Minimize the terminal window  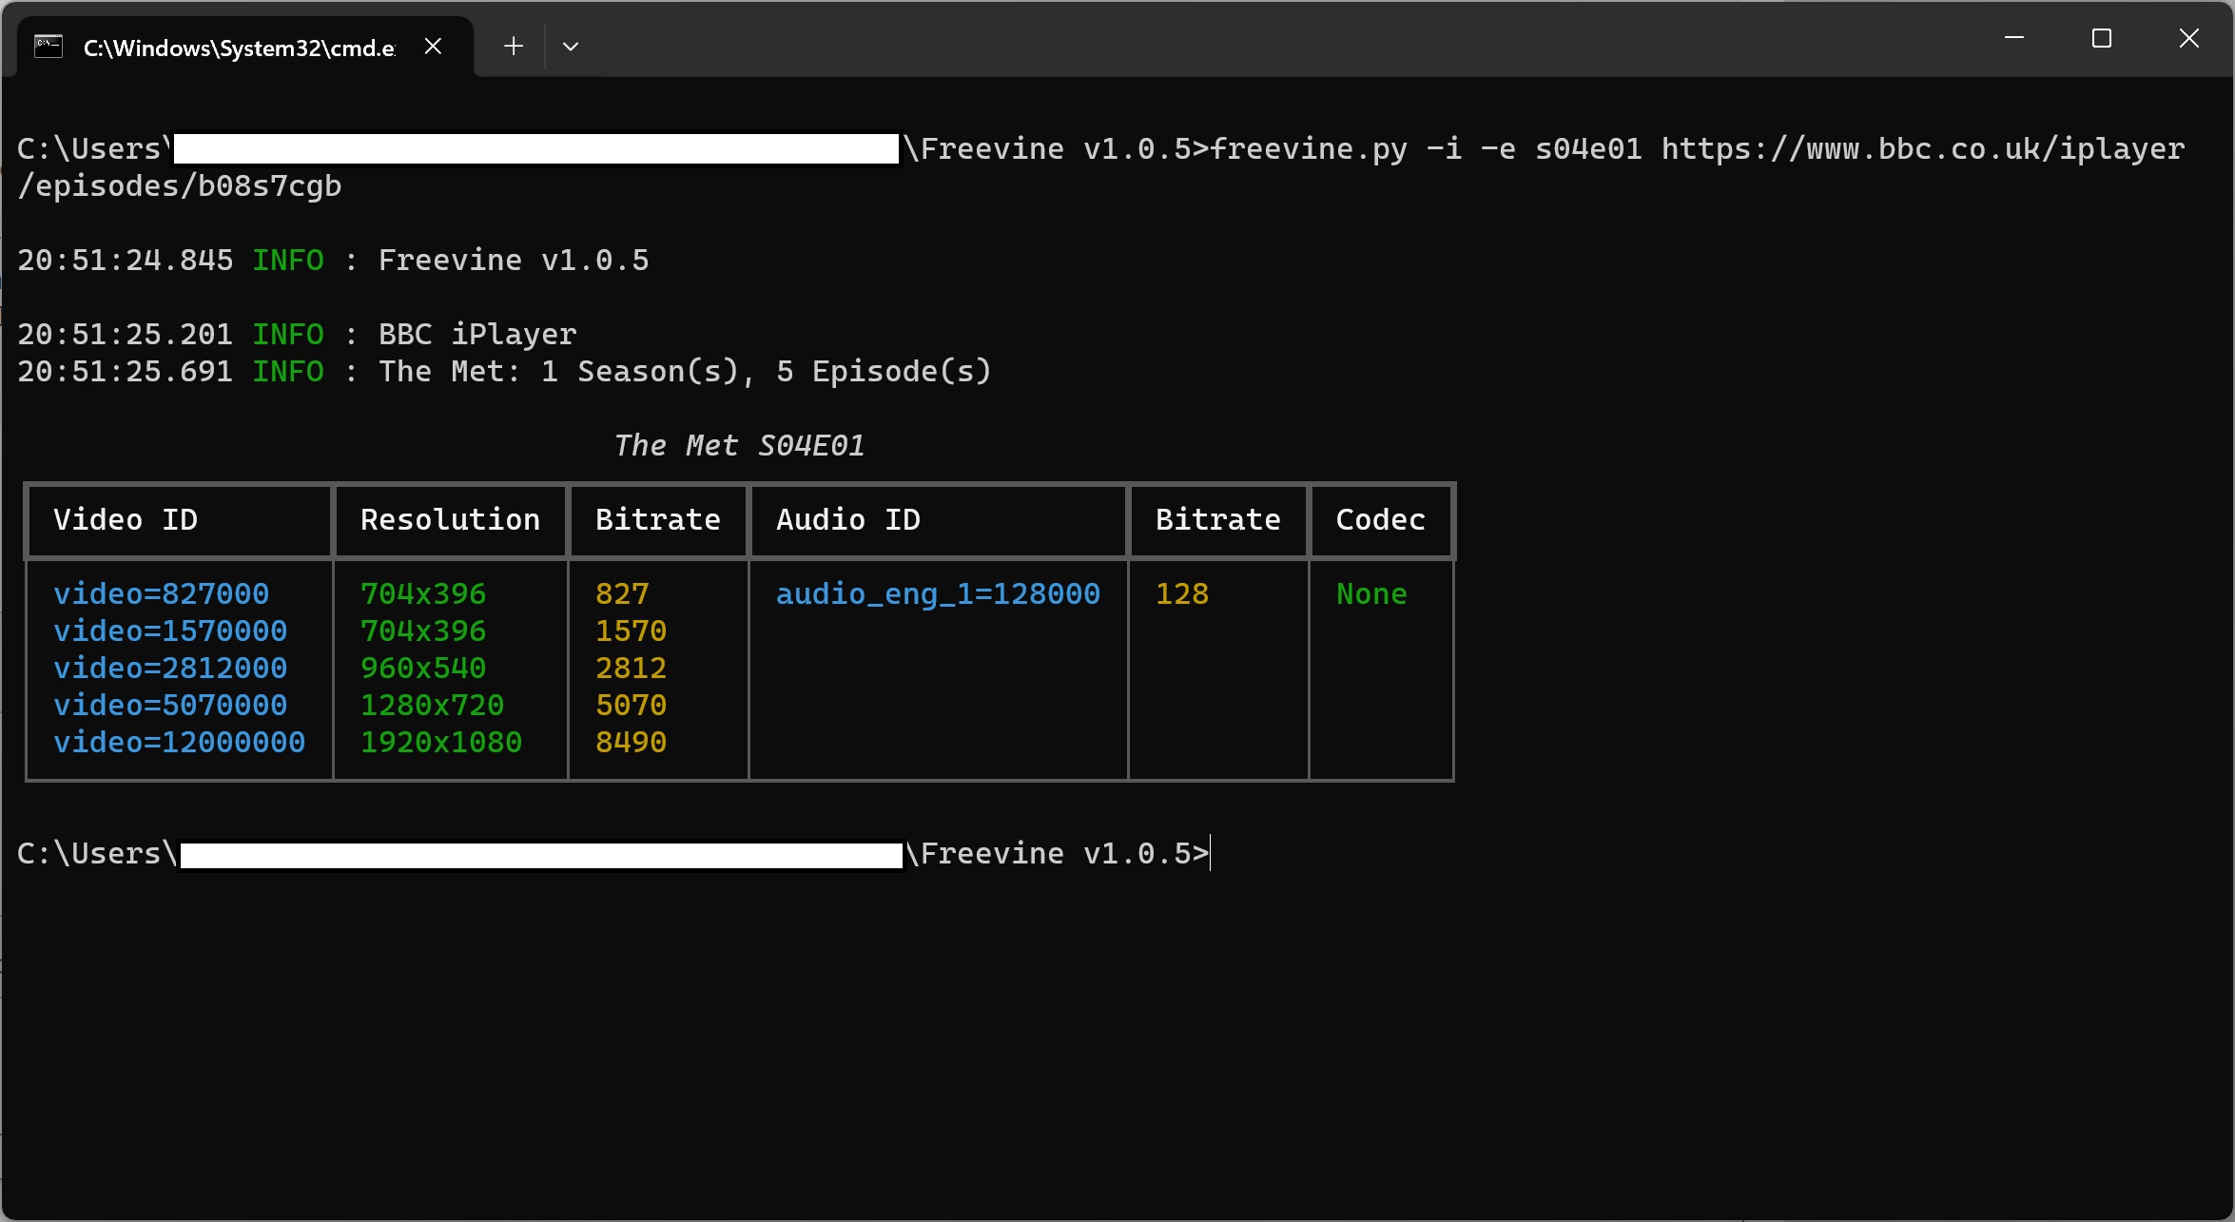2013,38
